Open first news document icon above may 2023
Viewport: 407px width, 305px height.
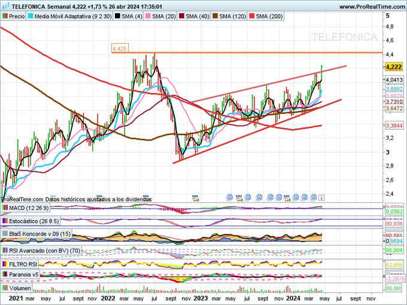tap(229, 197)
